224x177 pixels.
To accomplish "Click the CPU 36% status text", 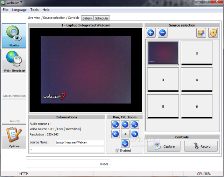I will (x=204, y=174).
